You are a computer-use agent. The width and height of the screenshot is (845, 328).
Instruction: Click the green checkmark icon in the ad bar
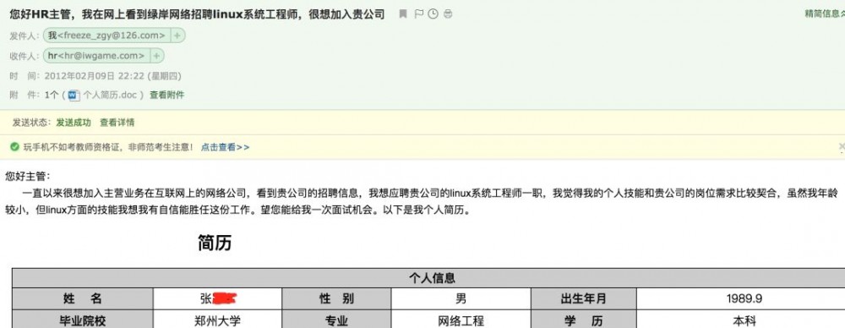15,147
